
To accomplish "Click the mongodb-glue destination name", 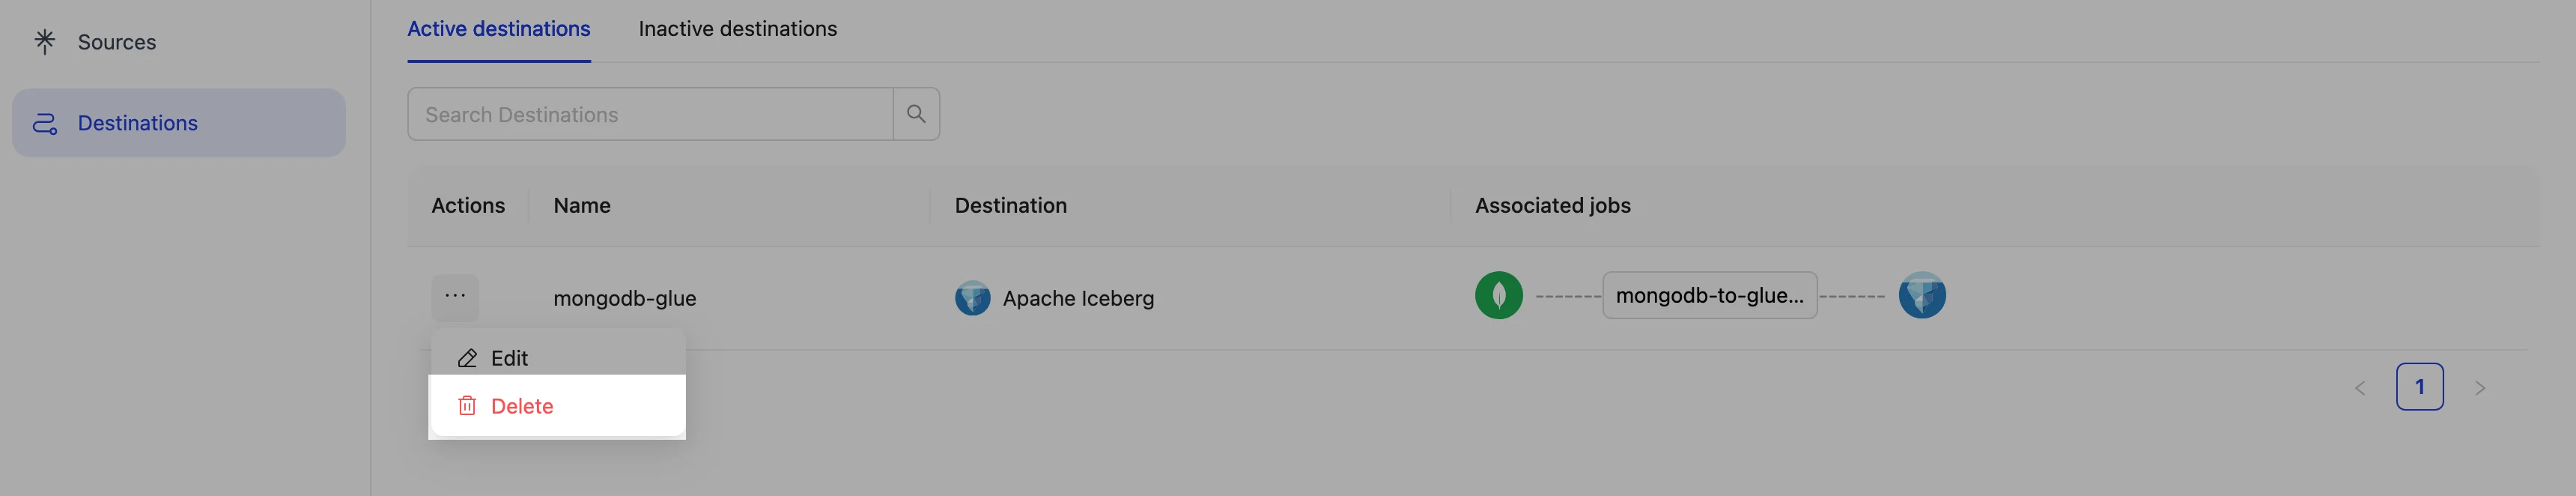I will coord(624,298).
